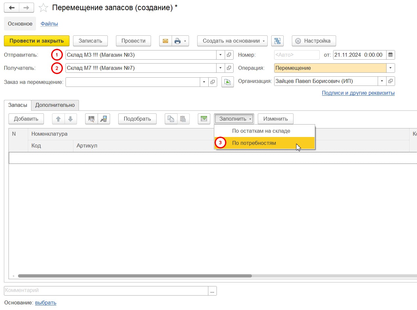Add document to favorites with star icon

43,8
